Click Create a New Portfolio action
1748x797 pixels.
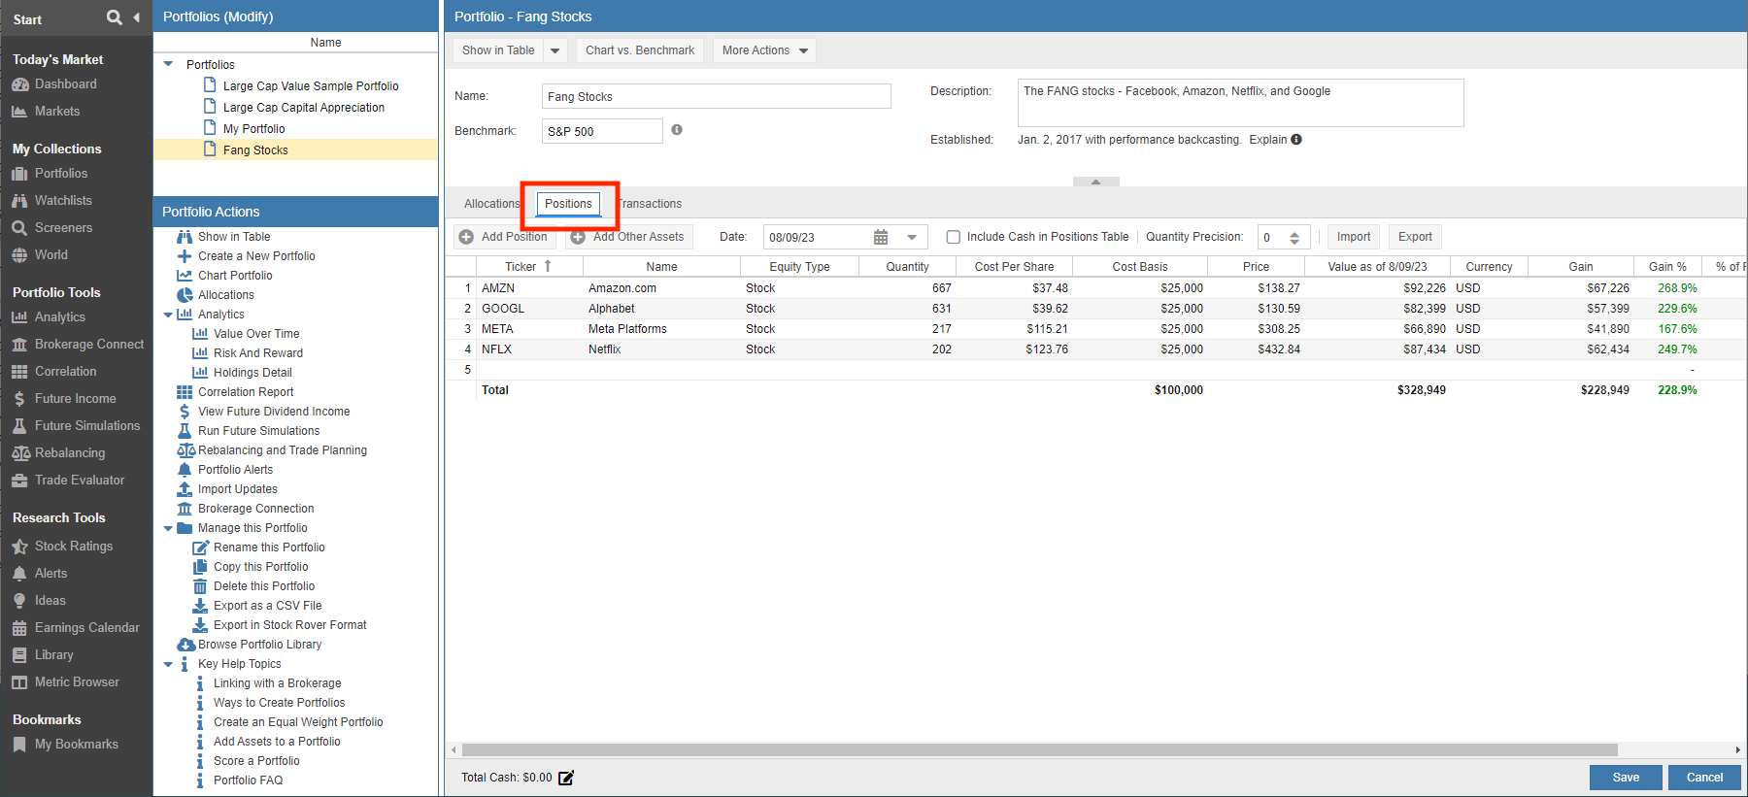(256, 256)
